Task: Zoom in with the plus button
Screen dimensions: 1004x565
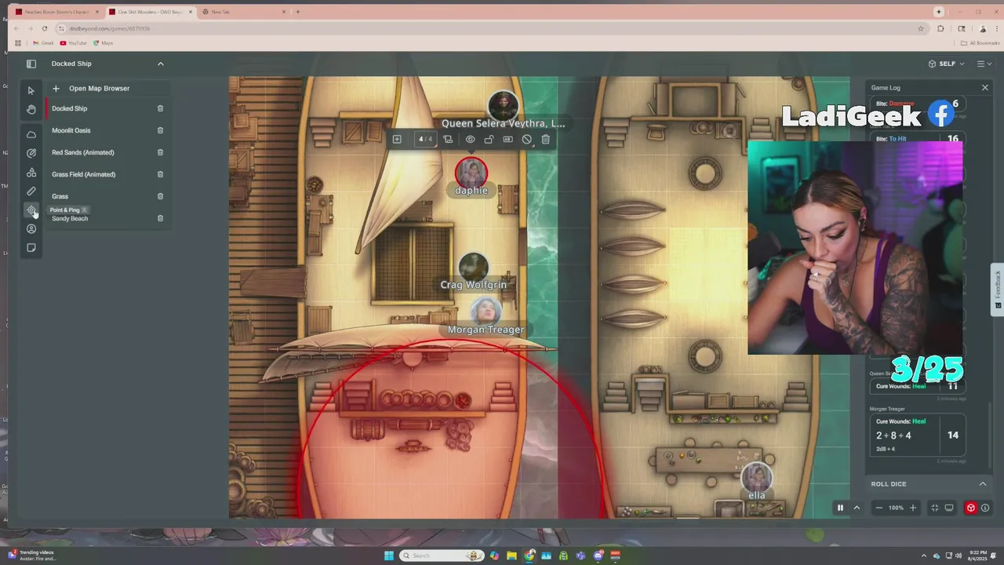Action: [912, 508]
